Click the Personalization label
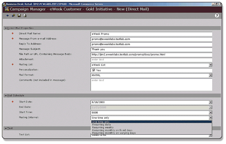The width and height of the screenshot is (226, 144). [x=29, y=70]
